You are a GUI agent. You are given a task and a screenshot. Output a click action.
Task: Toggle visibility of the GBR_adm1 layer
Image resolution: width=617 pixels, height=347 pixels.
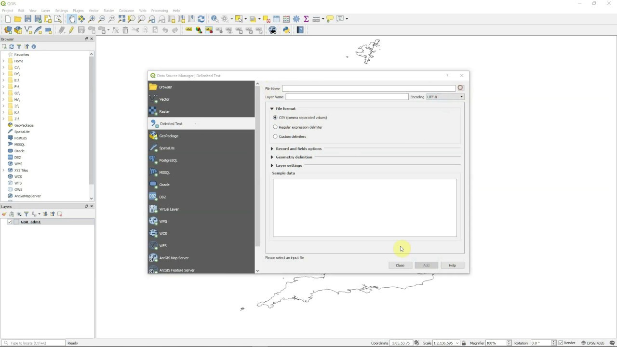[x=10, y=222]
